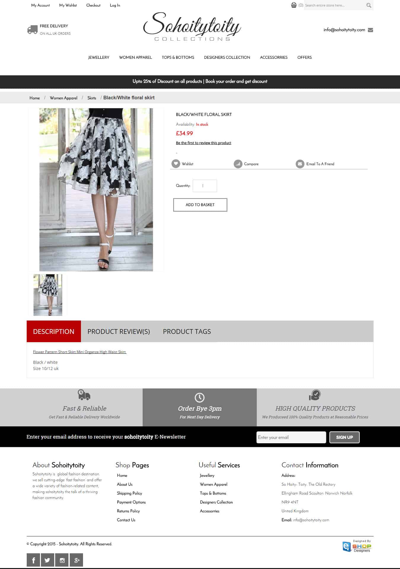Open the Twitter social icon
The height and width of the screenshot is (569, 400).
[x=47, y=560]
